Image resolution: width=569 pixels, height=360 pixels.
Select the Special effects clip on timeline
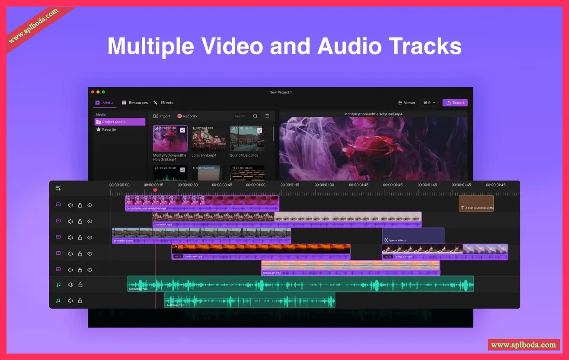tap(413, 236)
